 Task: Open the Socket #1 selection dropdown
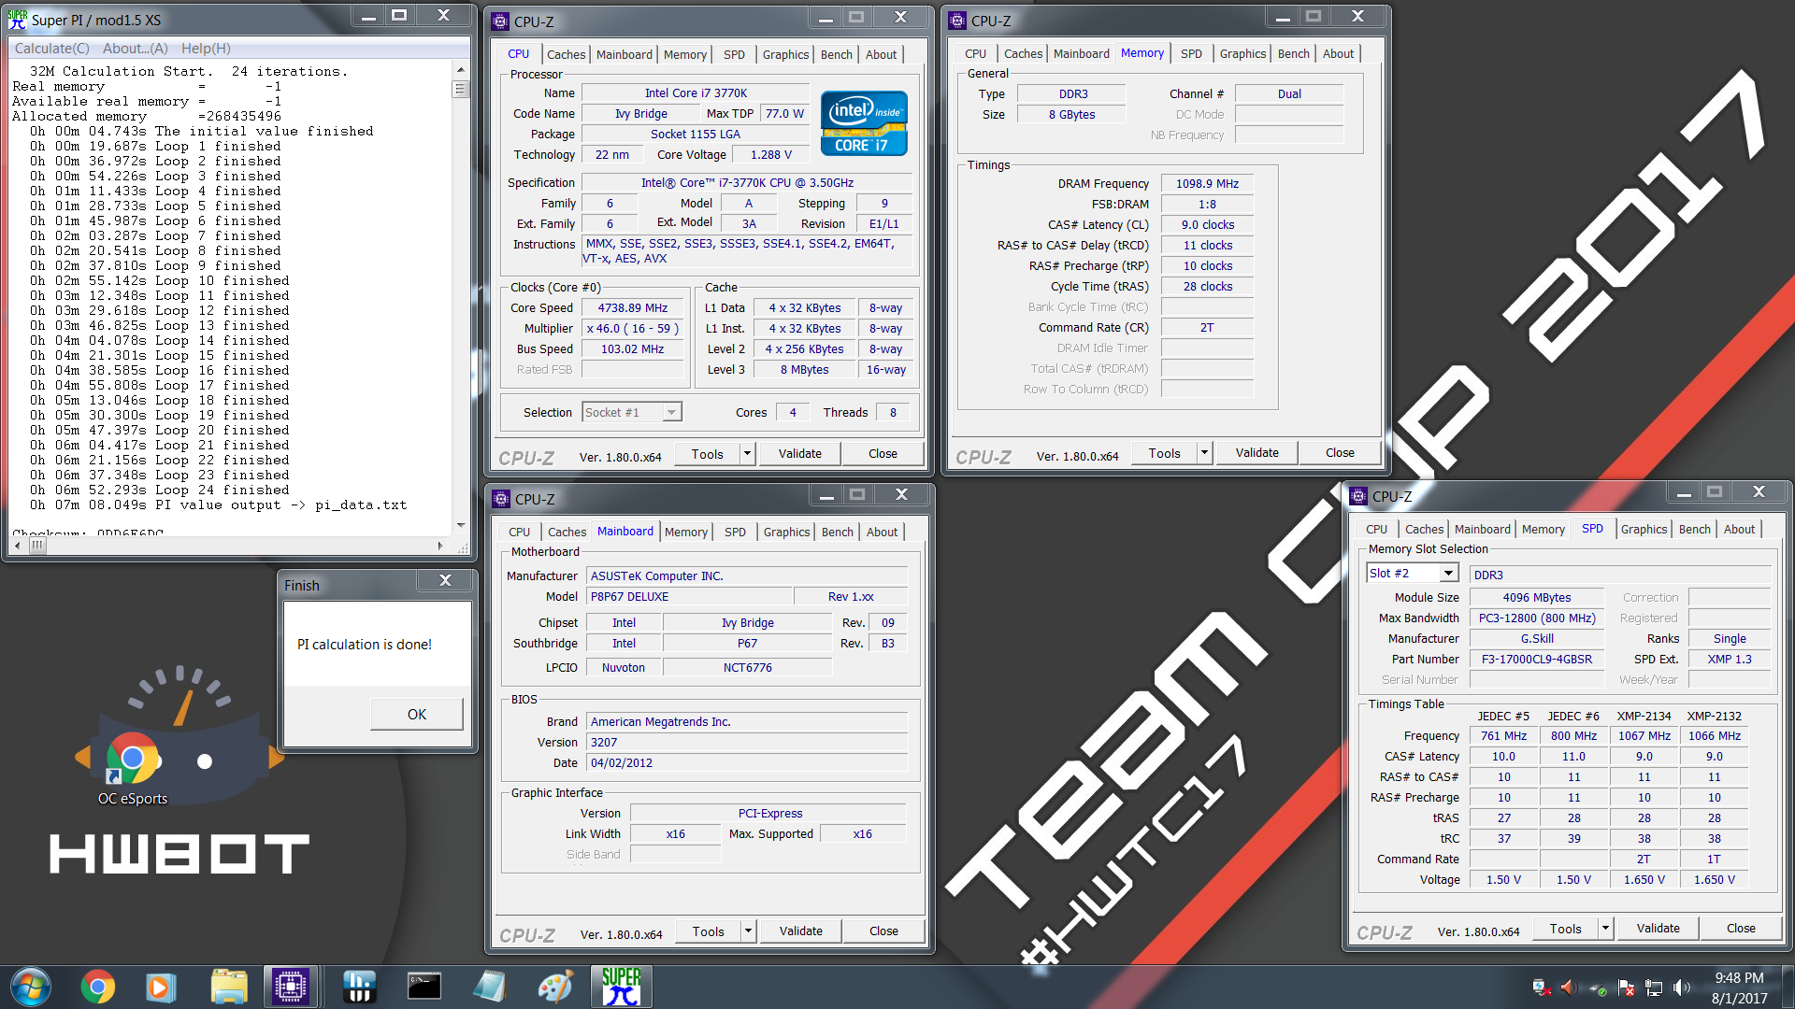[x=671, y=412]
